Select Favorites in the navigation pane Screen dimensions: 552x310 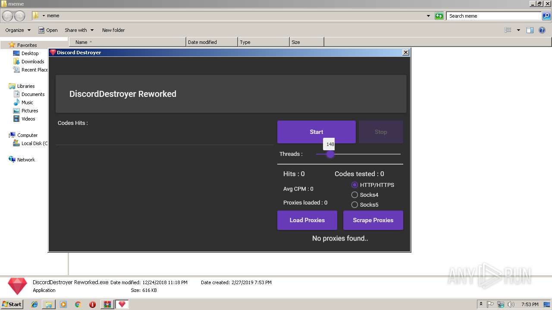tap(27, 45)
